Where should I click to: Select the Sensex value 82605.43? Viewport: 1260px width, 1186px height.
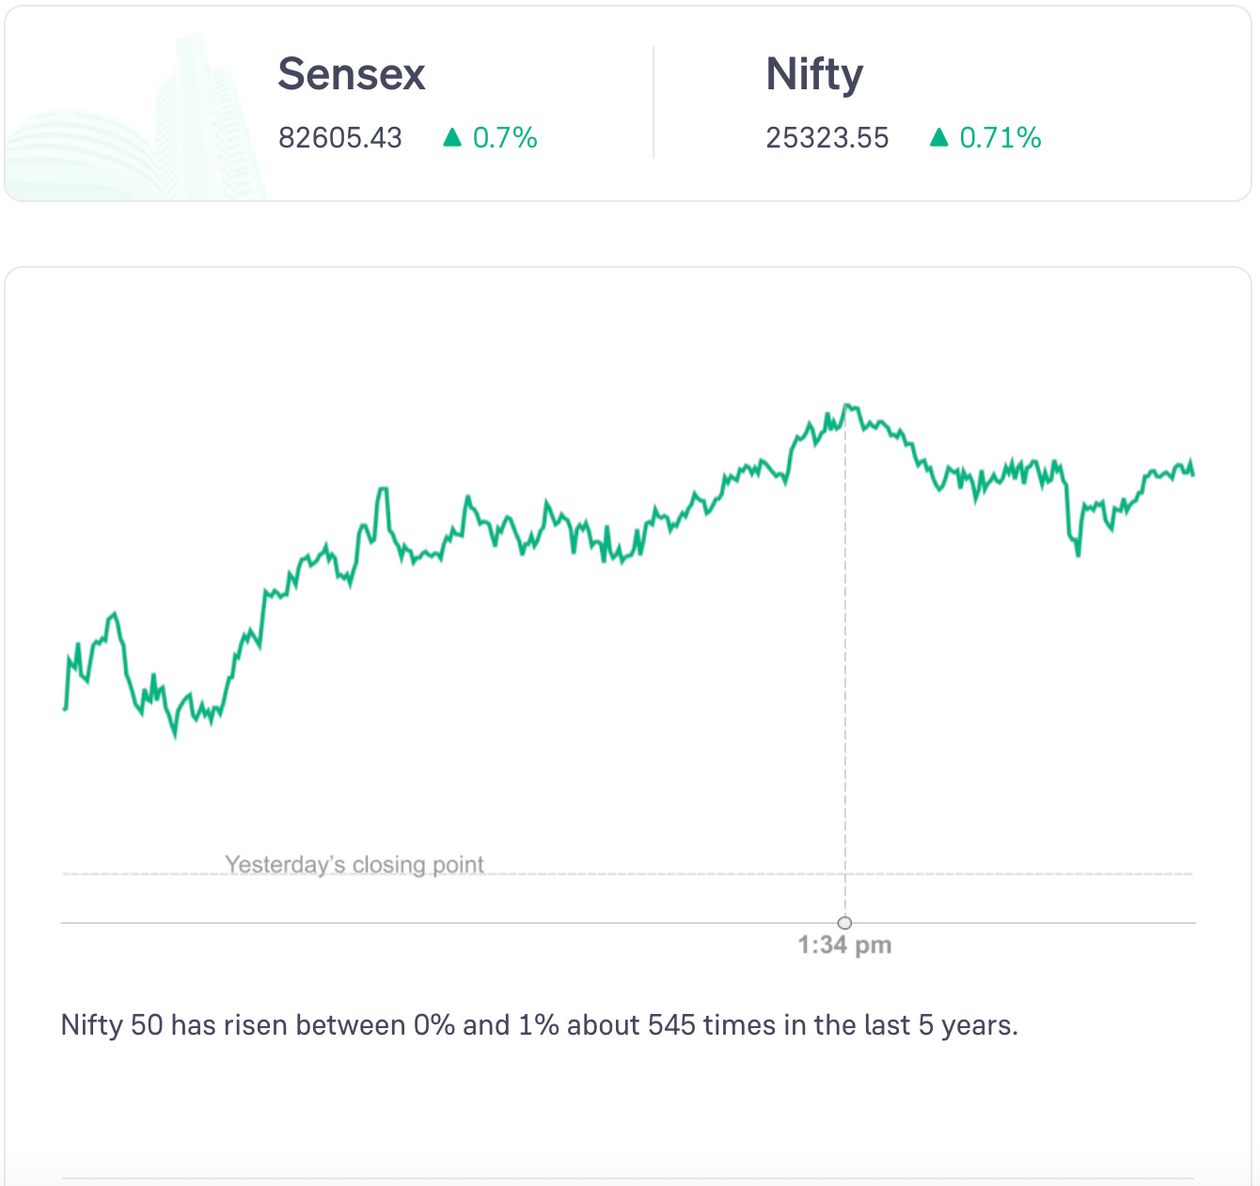coord(340,138)
